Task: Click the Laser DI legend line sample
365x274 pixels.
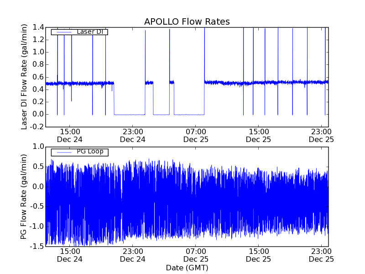Action: pos(64,32)
